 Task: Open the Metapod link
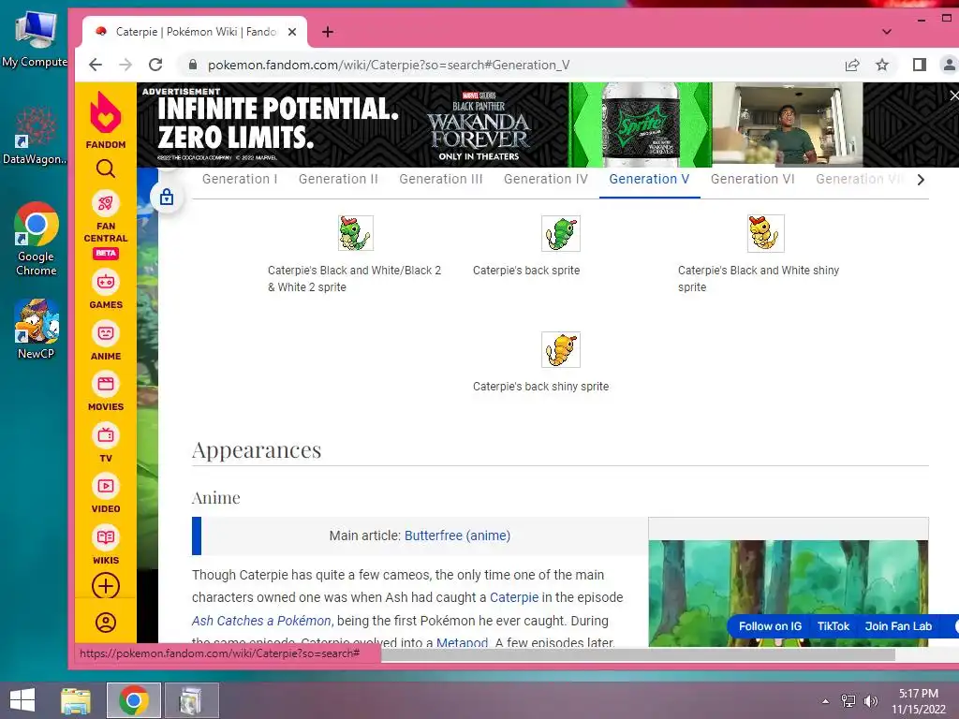coord(462,642)
